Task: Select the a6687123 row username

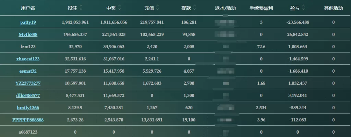Action: click(28, 132)
